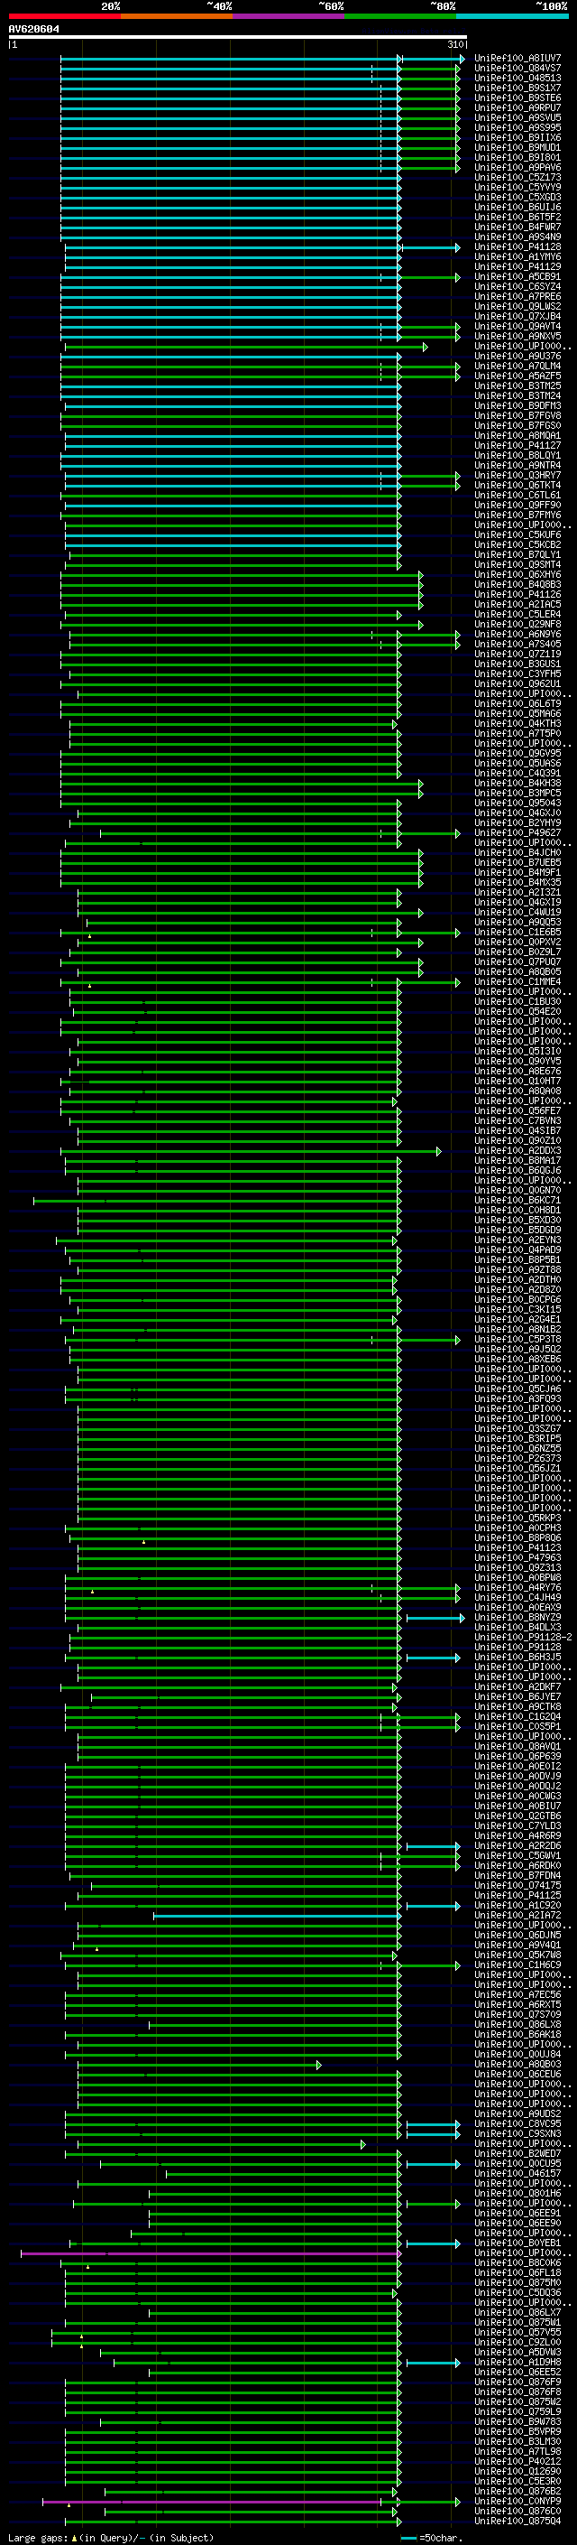Open hit UniRef100_Q84VS7

tap(517, 69)
